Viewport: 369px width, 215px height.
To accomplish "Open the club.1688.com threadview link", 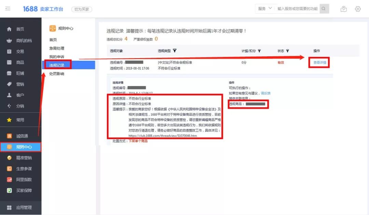I will 163,135.
